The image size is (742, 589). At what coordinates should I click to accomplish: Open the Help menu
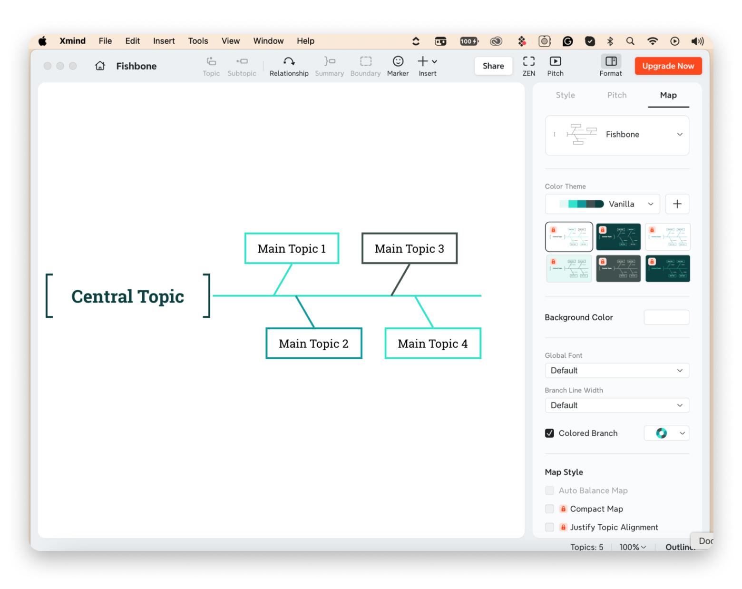click(x=305, y=41)
